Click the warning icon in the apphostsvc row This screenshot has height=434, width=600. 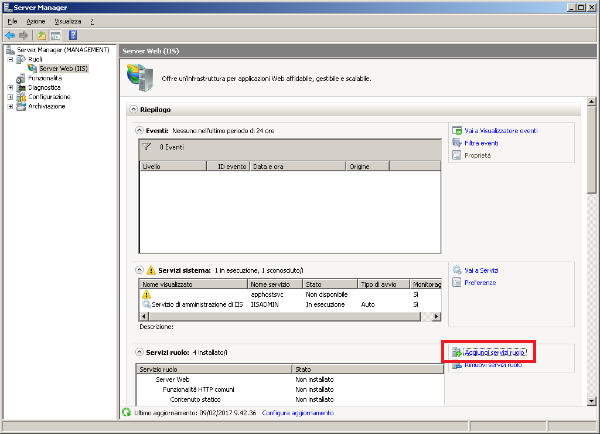(x=146, y=294)
